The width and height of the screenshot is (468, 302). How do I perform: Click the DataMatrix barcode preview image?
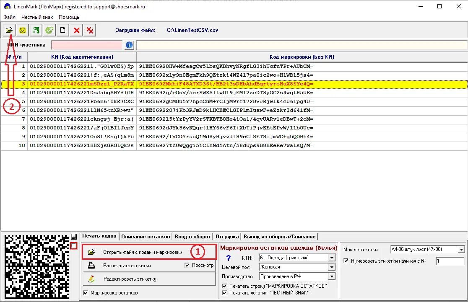37,266
